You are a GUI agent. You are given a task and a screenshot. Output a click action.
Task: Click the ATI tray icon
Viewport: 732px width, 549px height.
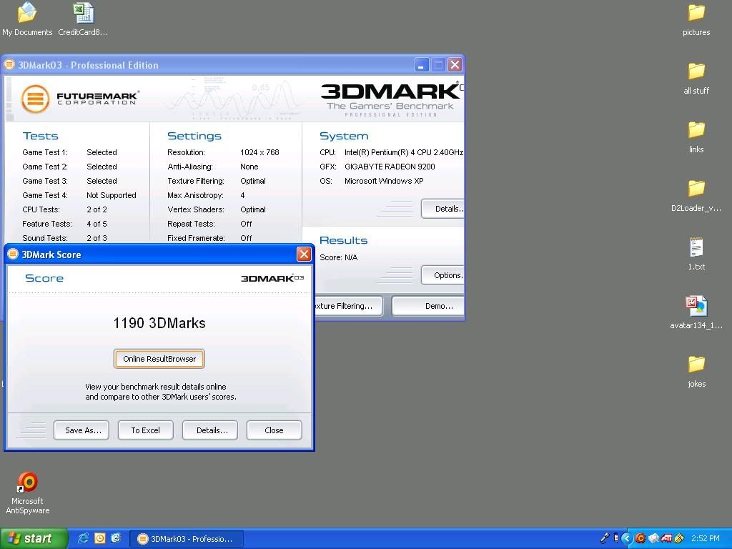pos(666,538)
